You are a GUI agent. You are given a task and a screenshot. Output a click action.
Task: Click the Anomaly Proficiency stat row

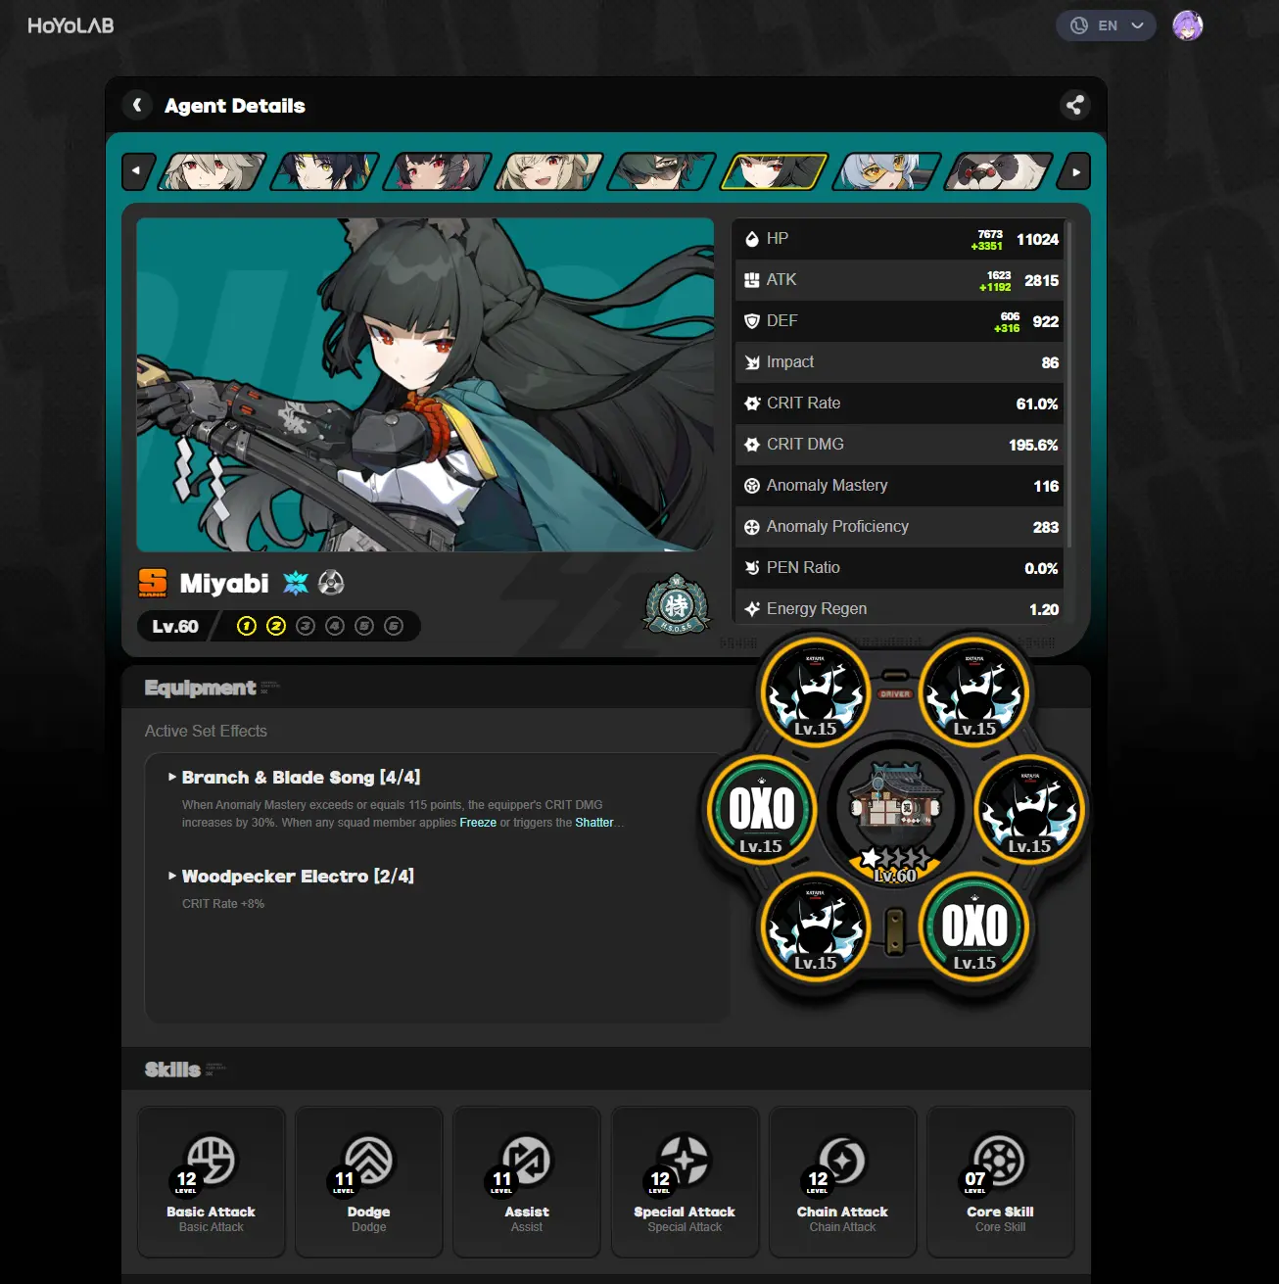pyautogui.click(x=899, y=527)
